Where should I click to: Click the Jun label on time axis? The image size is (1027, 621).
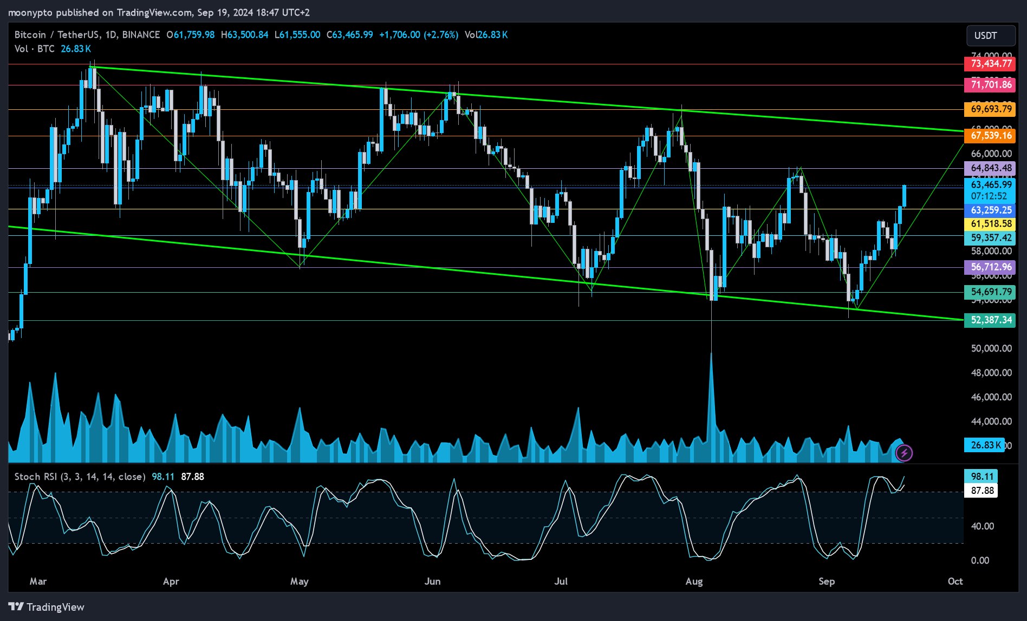click(432, 582)
